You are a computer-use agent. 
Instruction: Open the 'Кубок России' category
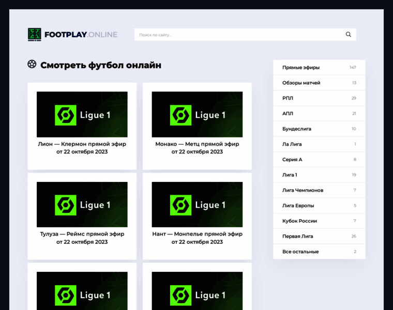click(319, 221)
